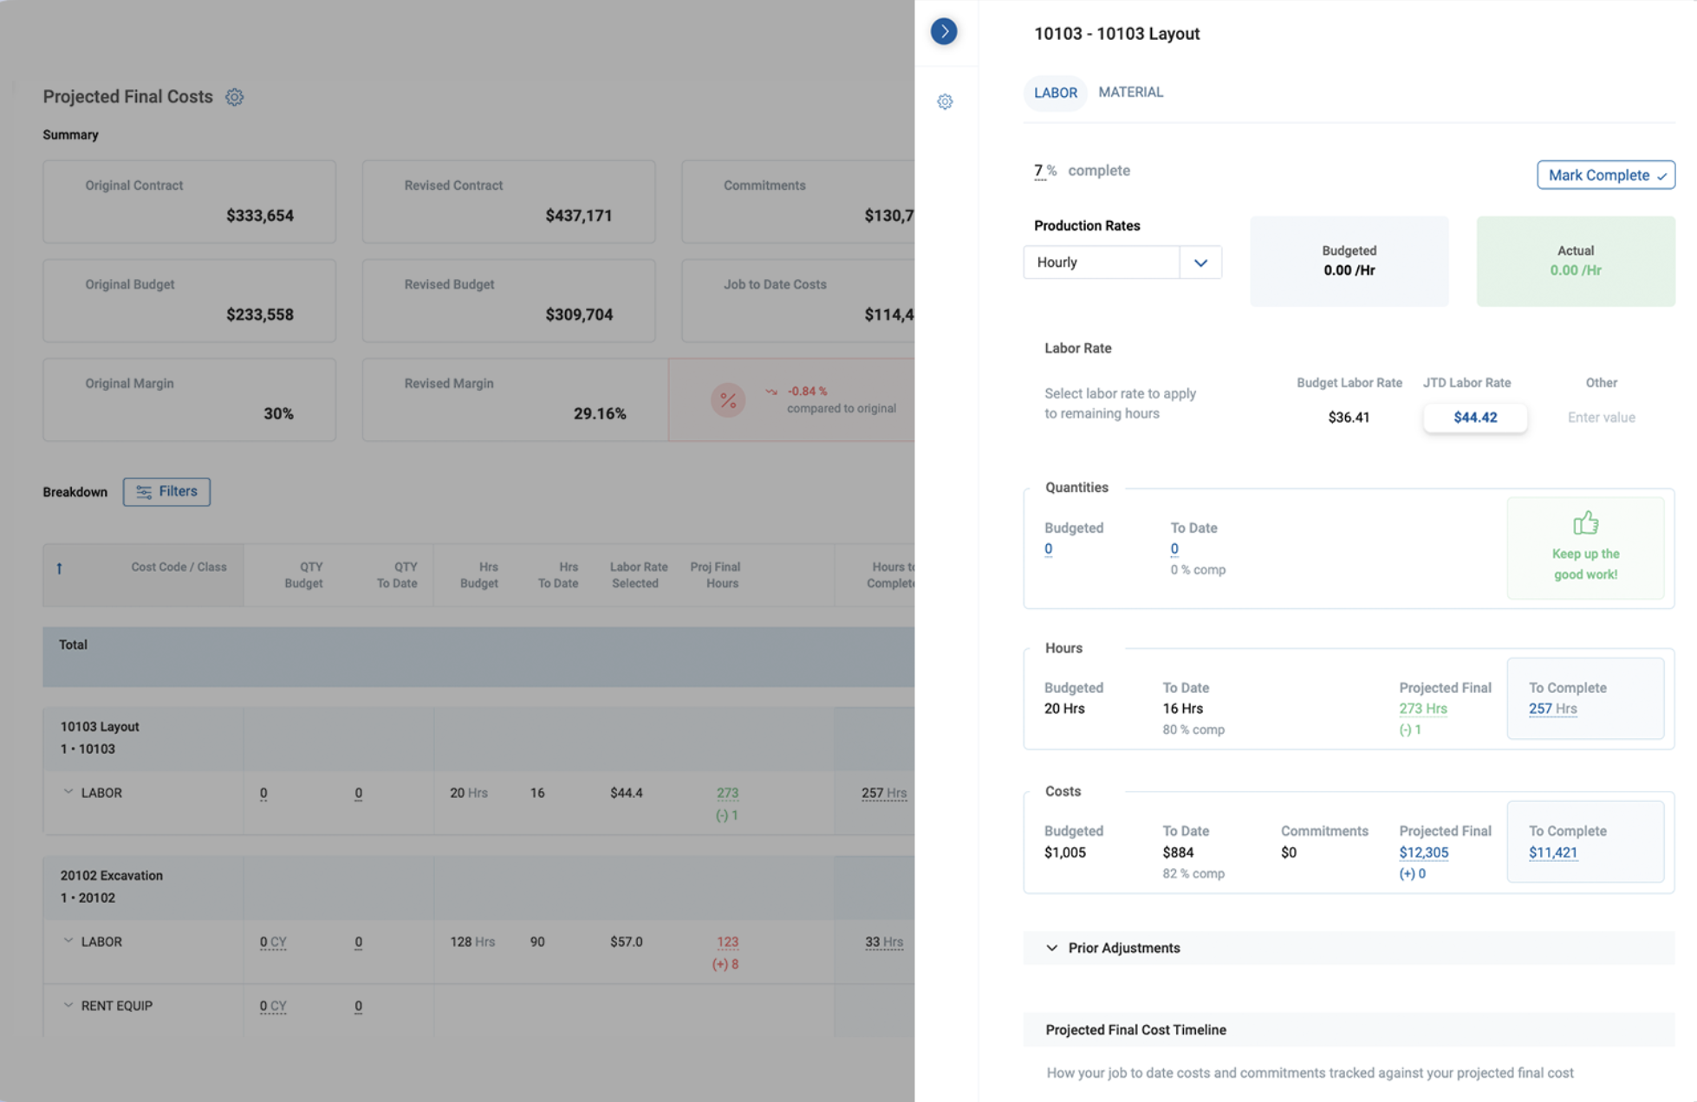Viewport: 1697px width, 1102px height.
Task: Open panel settings gear icon
Action: coord(945,102)
